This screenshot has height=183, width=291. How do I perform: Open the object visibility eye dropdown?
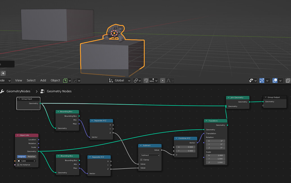pos(253,81)
